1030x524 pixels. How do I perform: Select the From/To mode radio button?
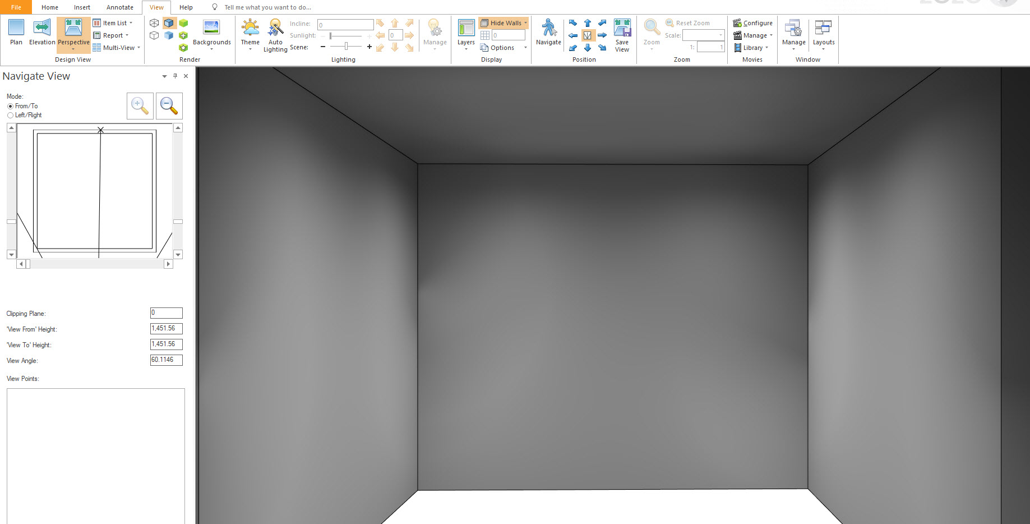pyautogui.click(x=10, y=106)
